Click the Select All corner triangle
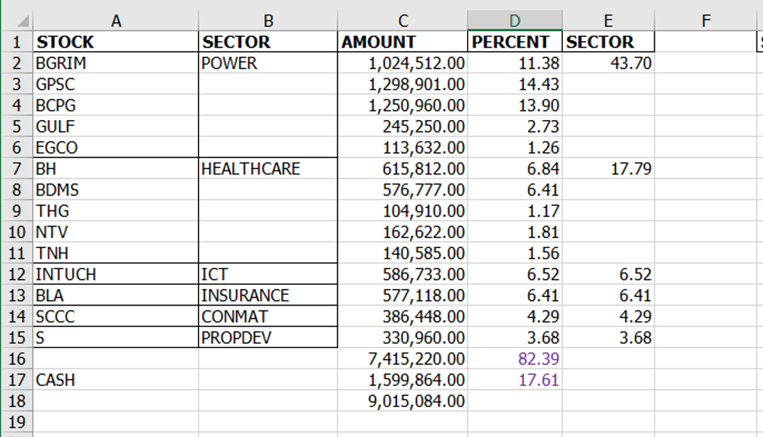The height and width of the screenshot is (437, 763). (x=22, y=21)
